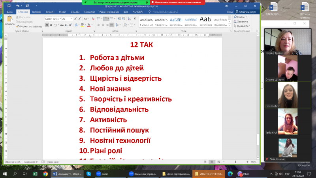Select Format Painter (Формат по образцу)

coord(29,27)
